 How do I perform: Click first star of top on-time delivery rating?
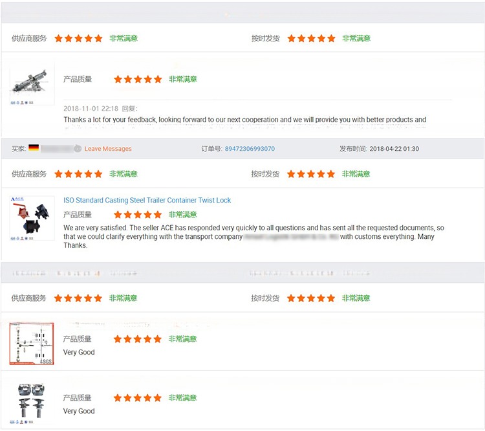(x=292, y=38)
